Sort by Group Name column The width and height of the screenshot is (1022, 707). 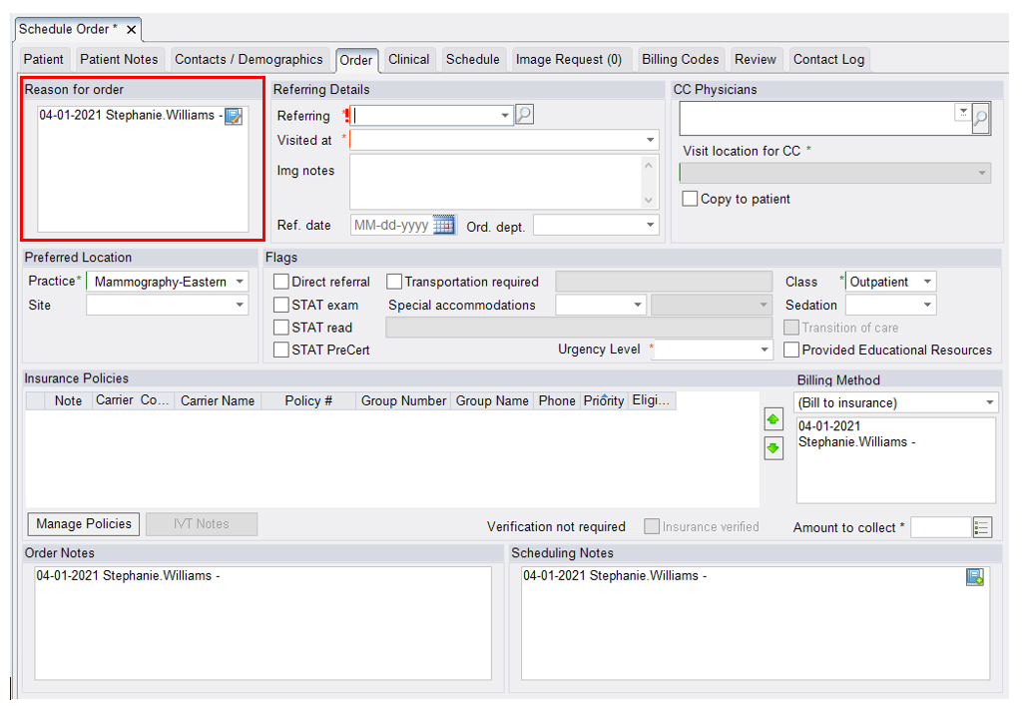coord(492,400)
